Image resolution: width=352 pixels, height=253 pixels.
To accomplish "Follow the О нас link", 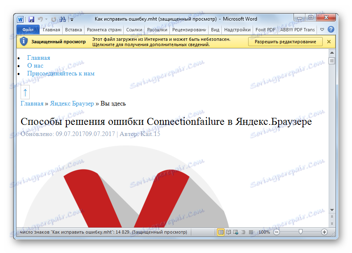I will pyautogui.click(x=35, y=66).
